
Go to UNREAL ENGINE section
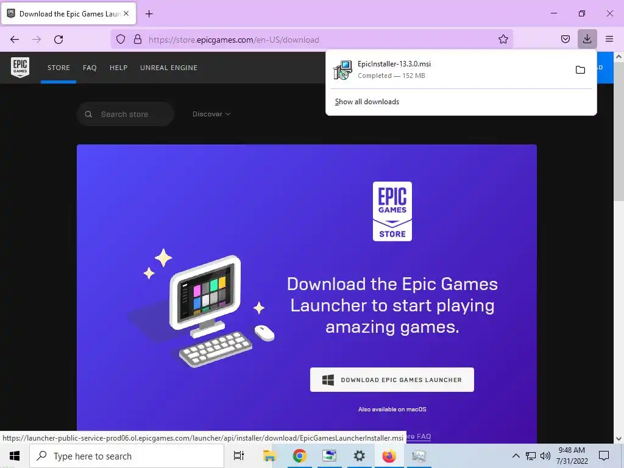coord(169,68)
